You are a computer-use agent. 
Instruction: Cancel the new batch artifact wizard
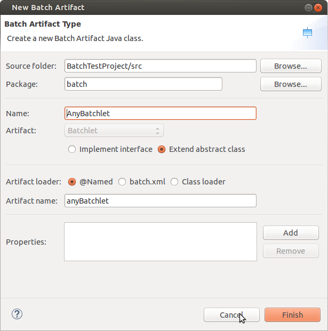(231, 315)
